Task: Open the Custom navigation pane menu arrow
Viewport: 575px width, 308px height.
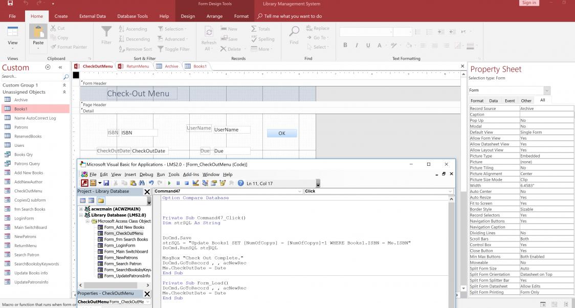Action: pos(48,68)
